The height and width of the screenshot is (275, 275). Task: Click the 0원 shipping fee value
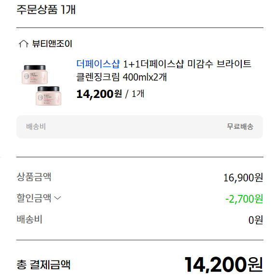click(x=256, y=220)
